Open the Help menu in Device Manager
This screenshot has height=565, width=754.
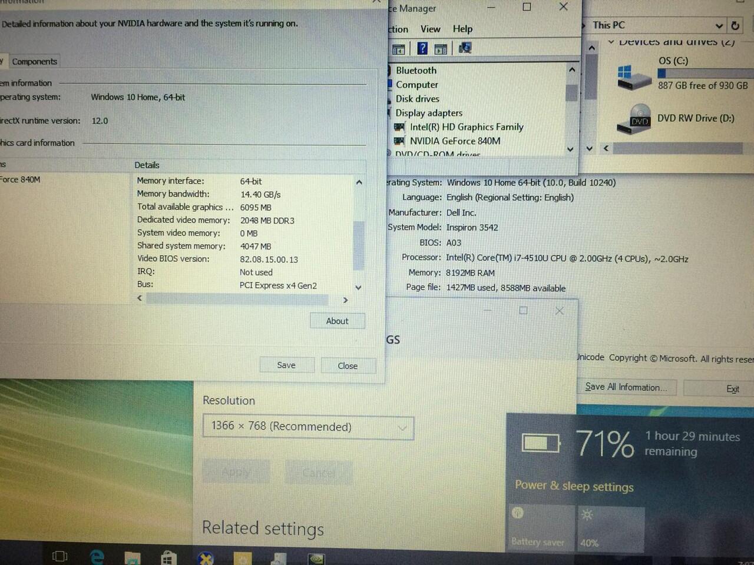[462, 29]
